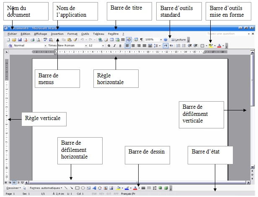258x197 pixels.
Task: Click the Word Help question icon
Action: click(165, 40)
